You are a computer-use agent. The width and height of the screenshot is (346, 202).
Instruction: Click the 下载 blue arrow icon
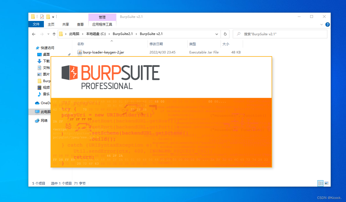(x=39, y=61)
